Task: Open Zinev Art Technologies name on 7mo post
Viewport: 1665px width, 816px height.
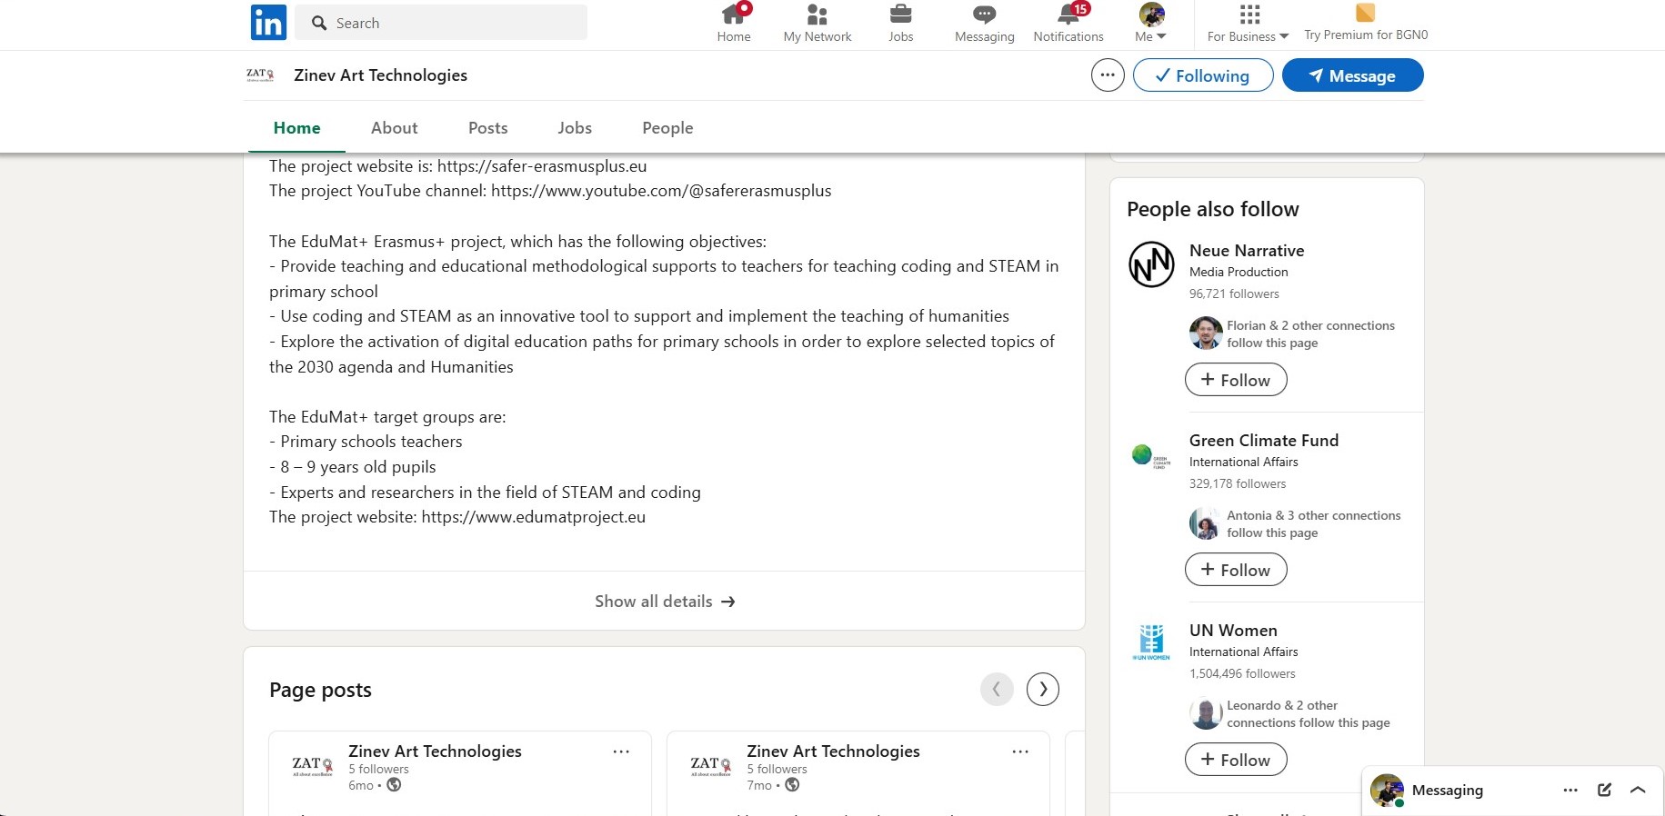Action: (x=833, y=751)
